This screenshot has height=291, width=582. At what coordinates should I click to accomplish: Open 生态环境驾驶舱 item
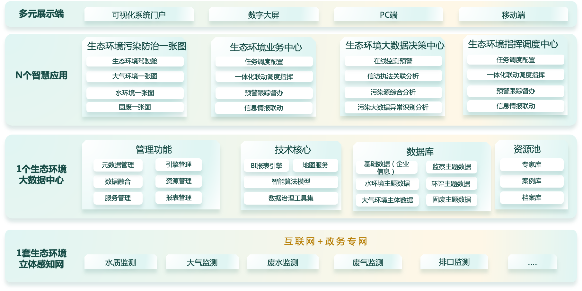point(135,61)
